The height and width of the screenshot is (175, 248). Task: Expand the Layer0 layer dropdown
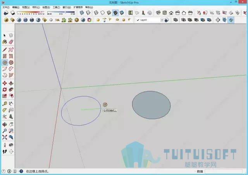click(x=162, y=20)
